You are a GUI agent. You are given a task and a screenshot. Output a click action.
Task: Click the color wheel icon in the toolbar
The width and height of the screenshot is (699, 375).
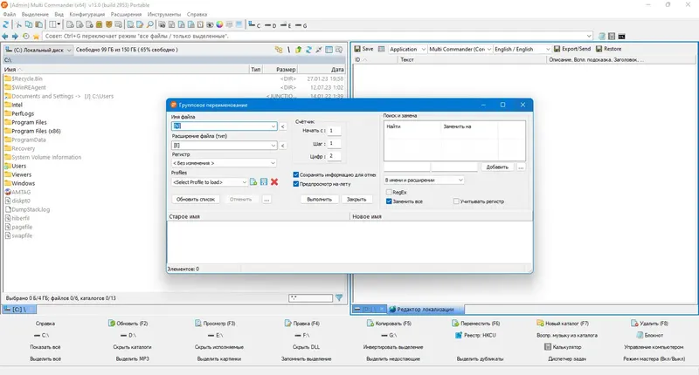(219, 25)
